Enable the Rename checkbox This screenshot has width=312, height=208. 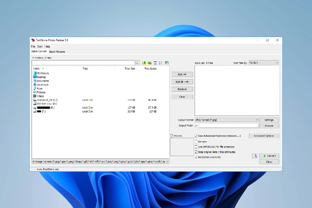196,142
